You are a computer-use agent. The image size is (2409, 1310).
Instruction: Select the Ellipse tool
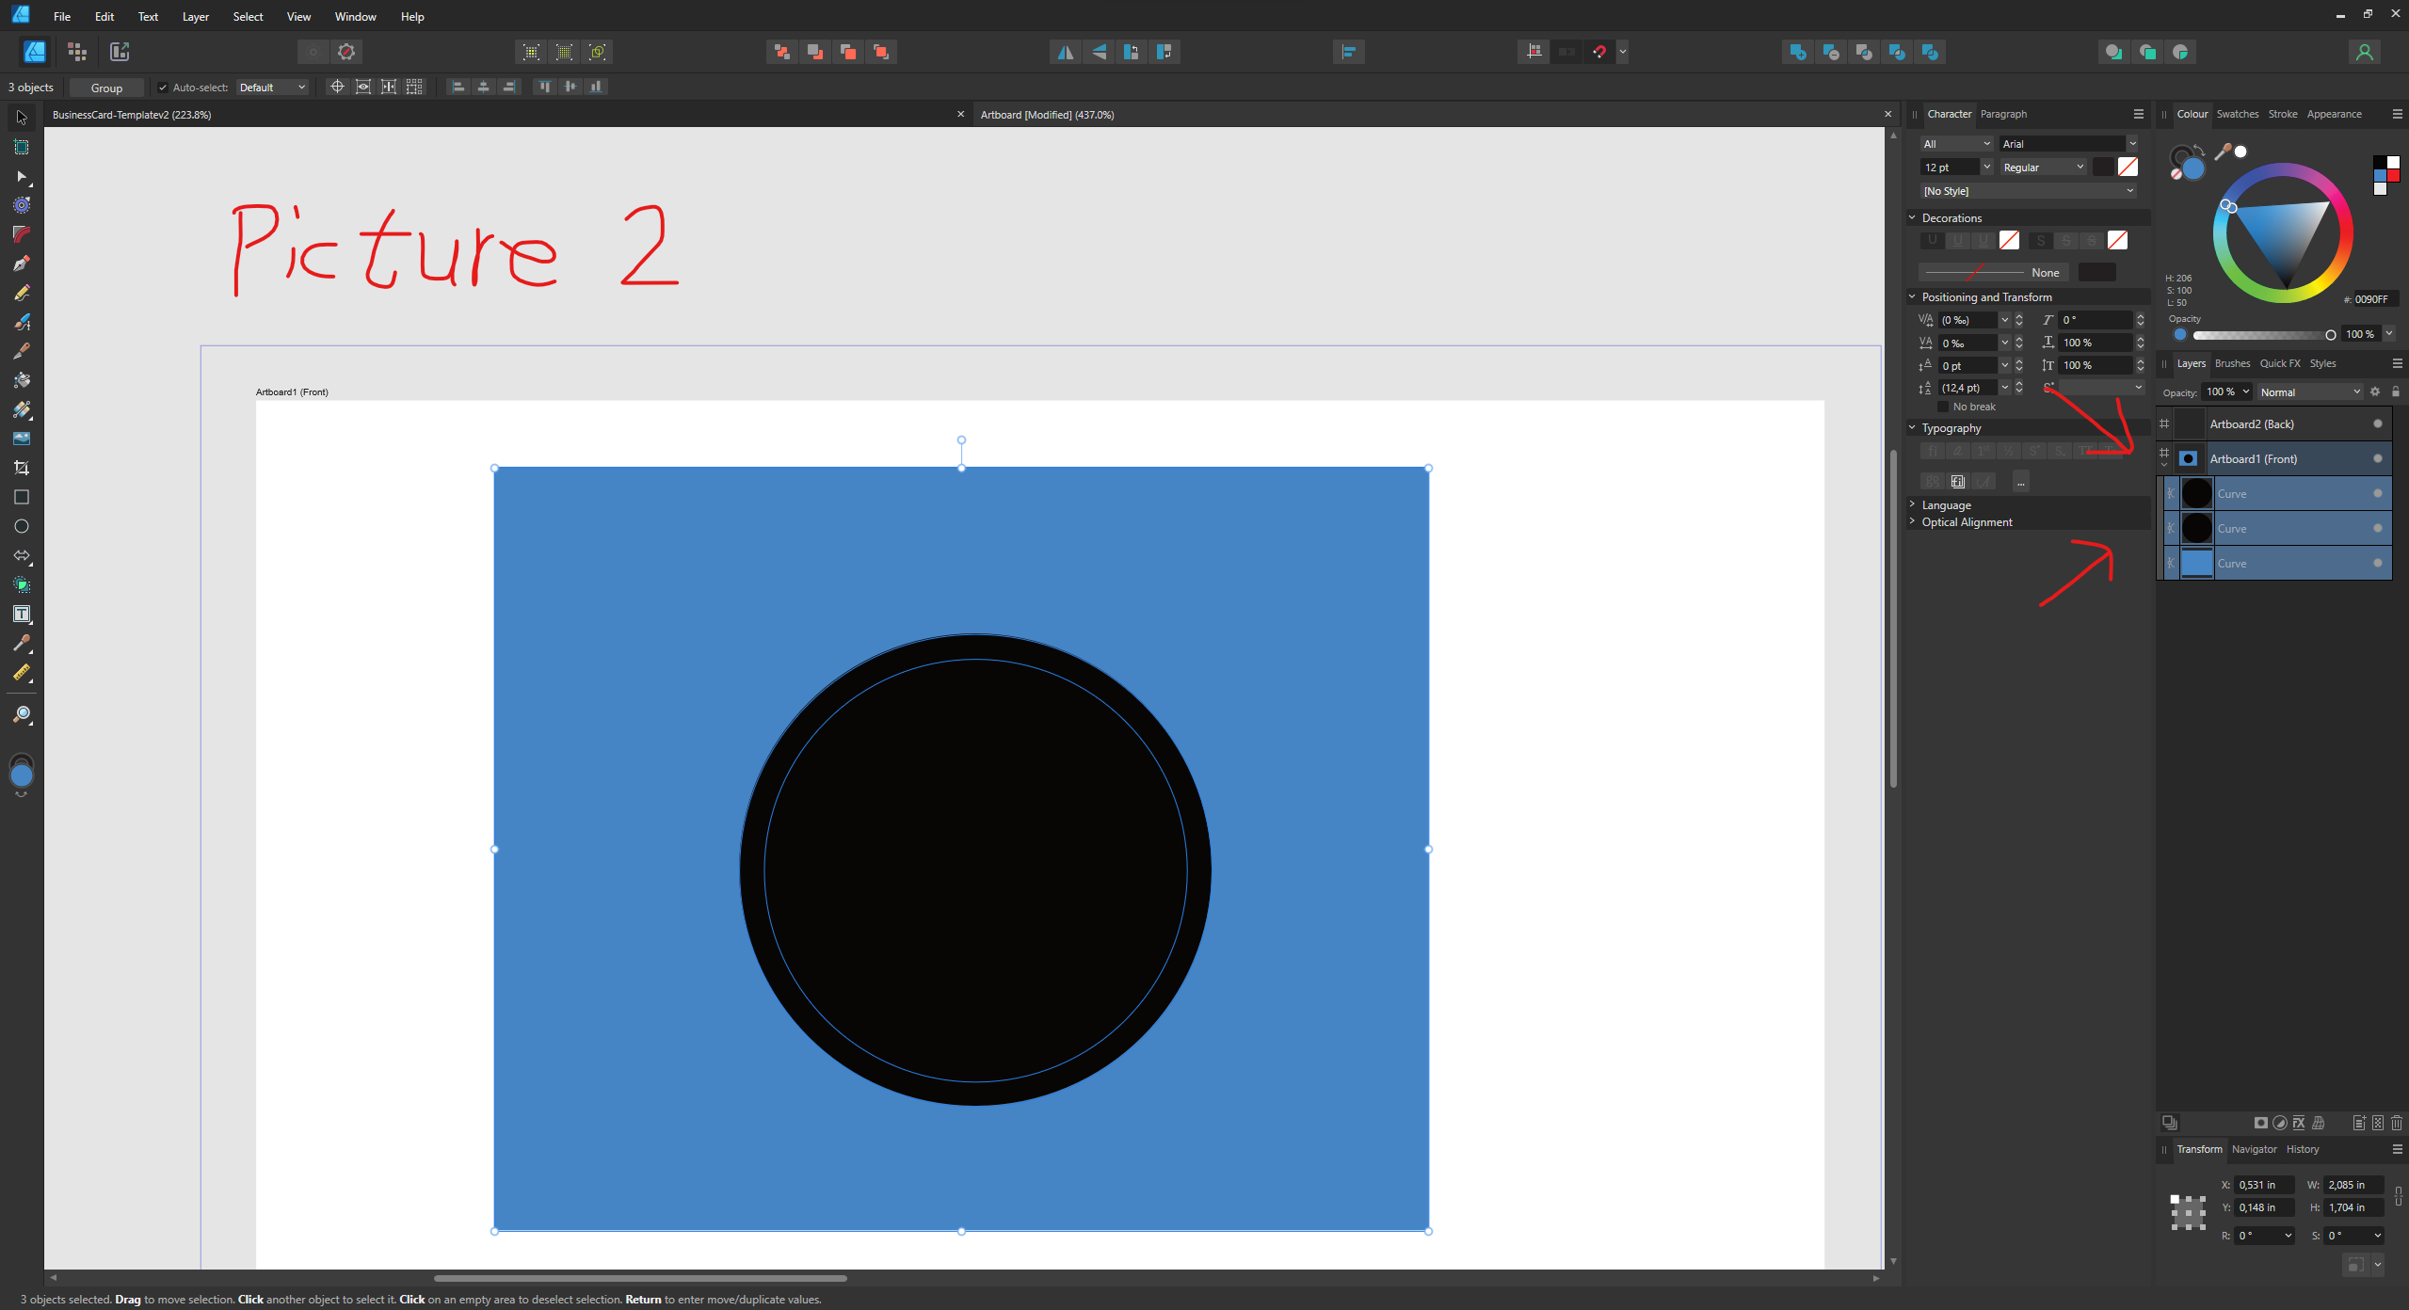pos(22,527)
